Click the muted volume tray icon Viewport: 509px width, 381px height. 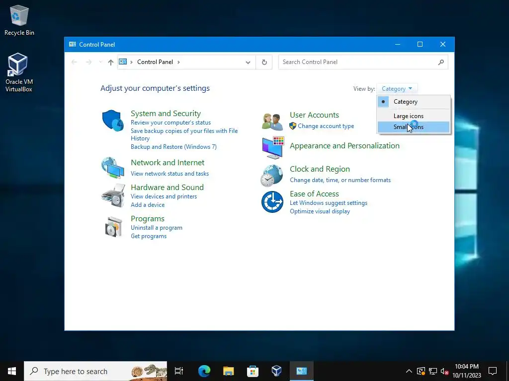click(444, 371)
